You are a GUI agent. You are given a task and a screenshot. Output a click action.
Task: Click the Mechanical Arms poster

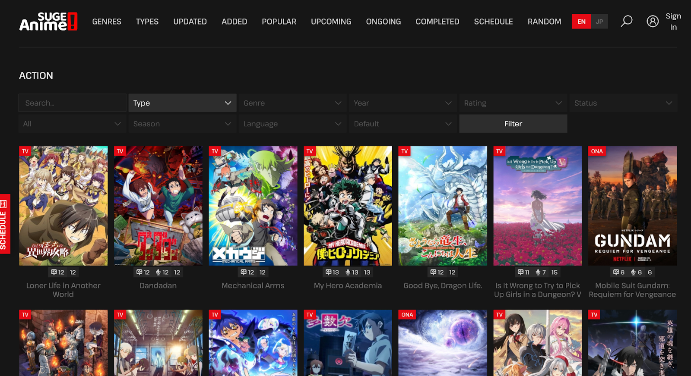(253, 206)
